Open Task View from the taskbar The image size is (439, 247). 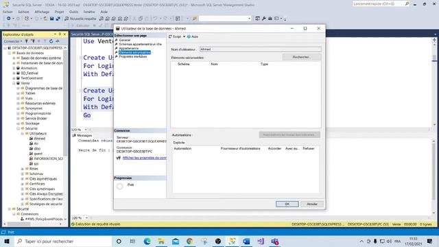[x=132, y=241]
